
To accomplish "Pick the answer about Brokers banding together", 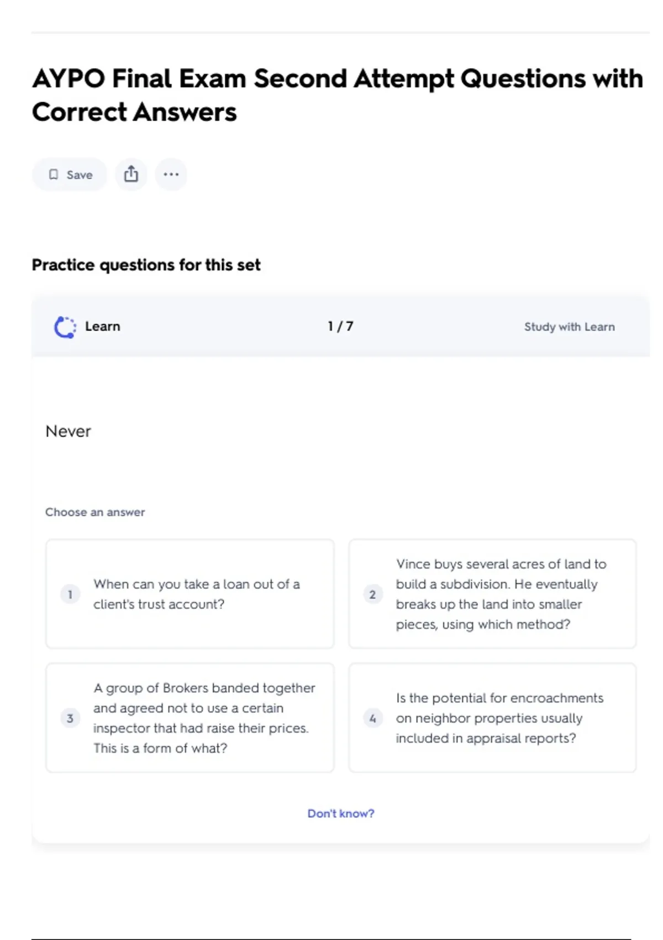I will click(x=203, y=718).
